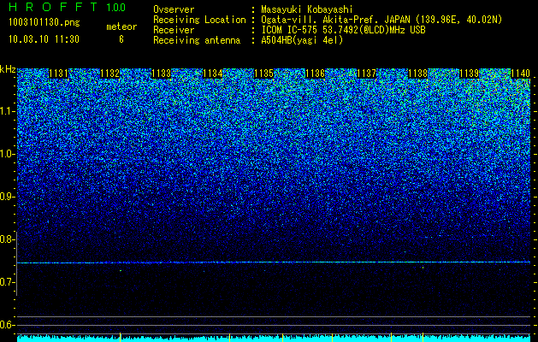The width and height of the screenshot is (538, 342).
Task: Click the 1140 time label
Action: click(520, 74)
